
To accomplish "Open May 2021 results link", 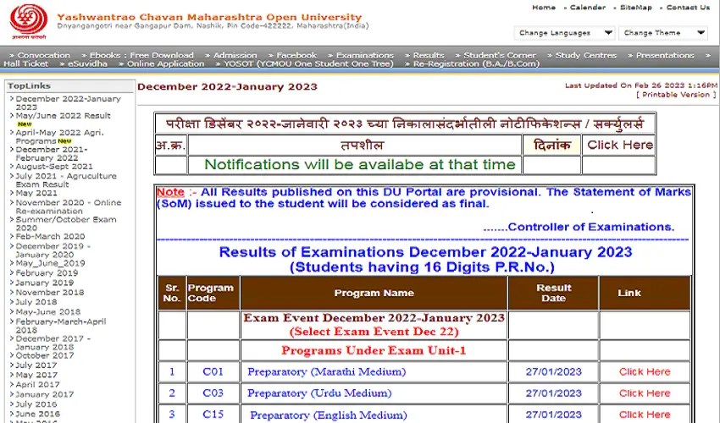I will (x=36, y=193).
